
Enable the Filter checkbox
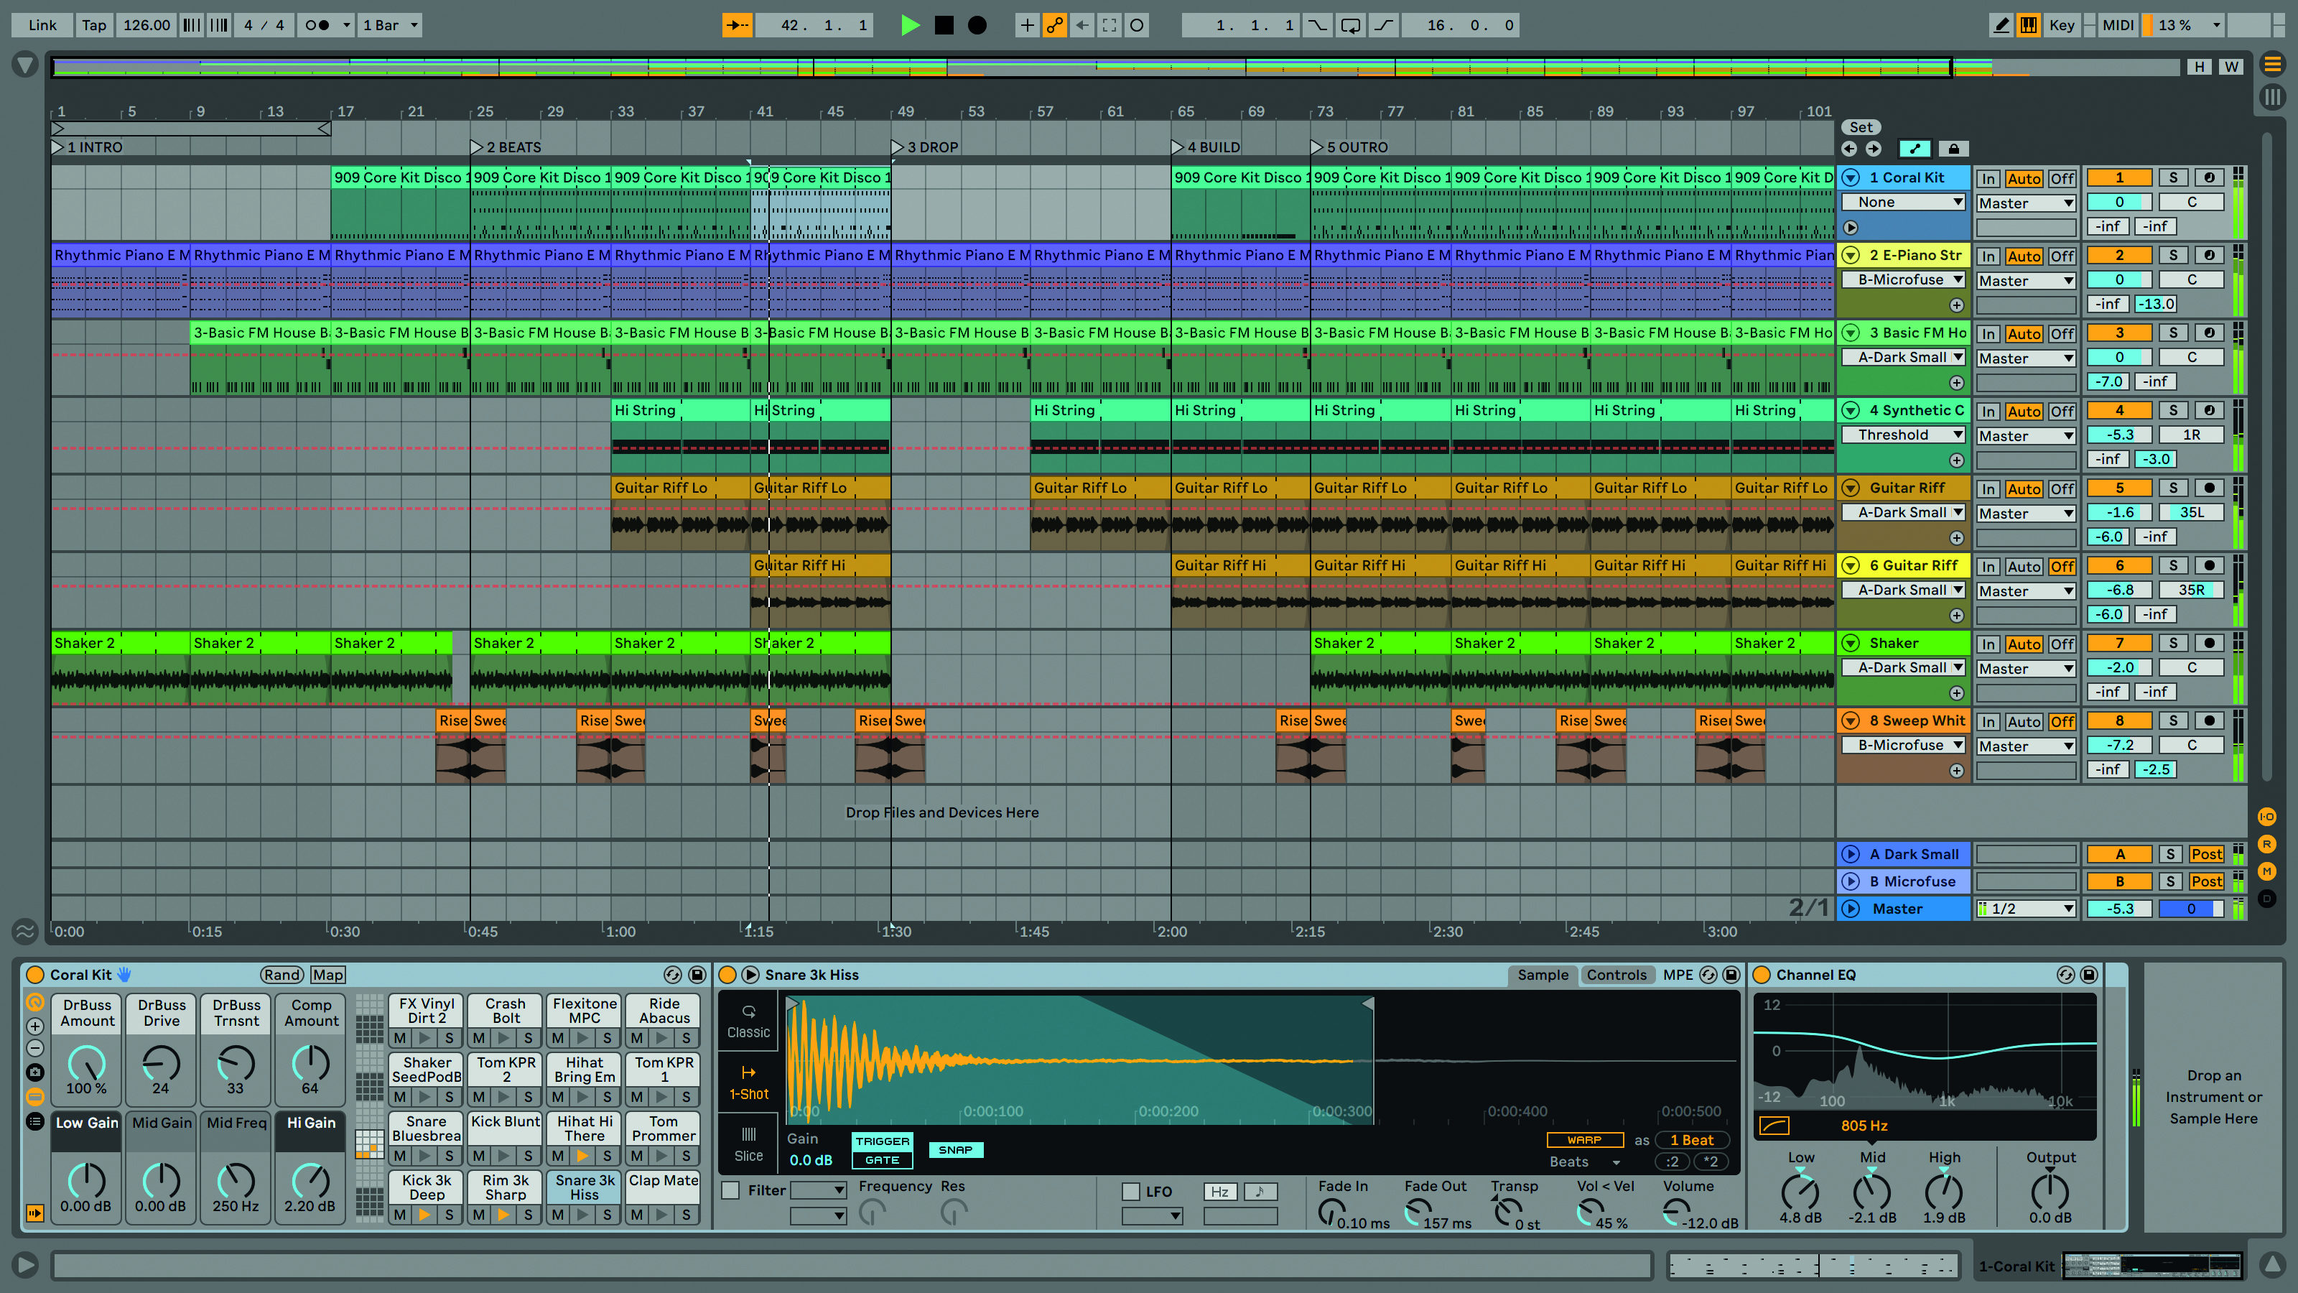[x=730, y=1190]
